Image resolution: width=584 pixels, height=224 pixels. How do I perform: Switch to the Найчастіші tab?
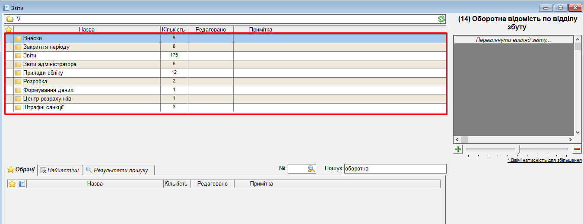pos(60,170)
